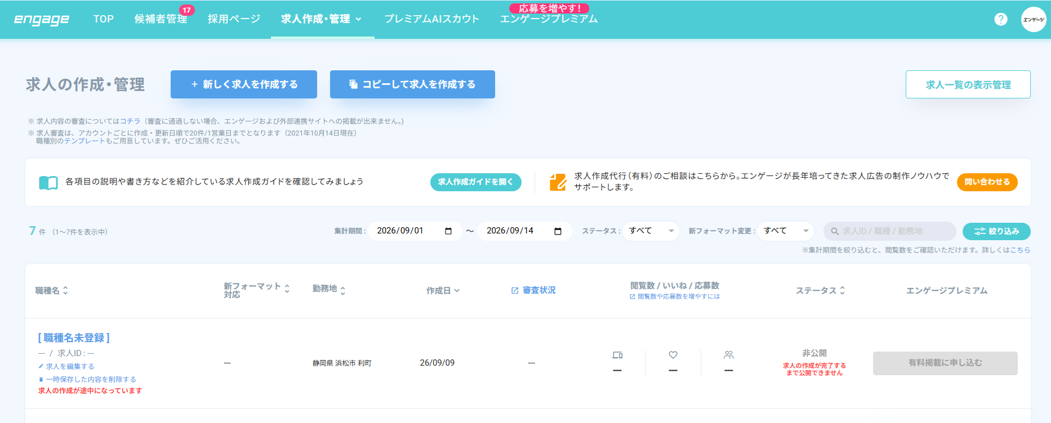Focus the 求人ID / 職種 / 勤務地 search field
Viewport: 1051px width, 423px height.
point(890,231)
